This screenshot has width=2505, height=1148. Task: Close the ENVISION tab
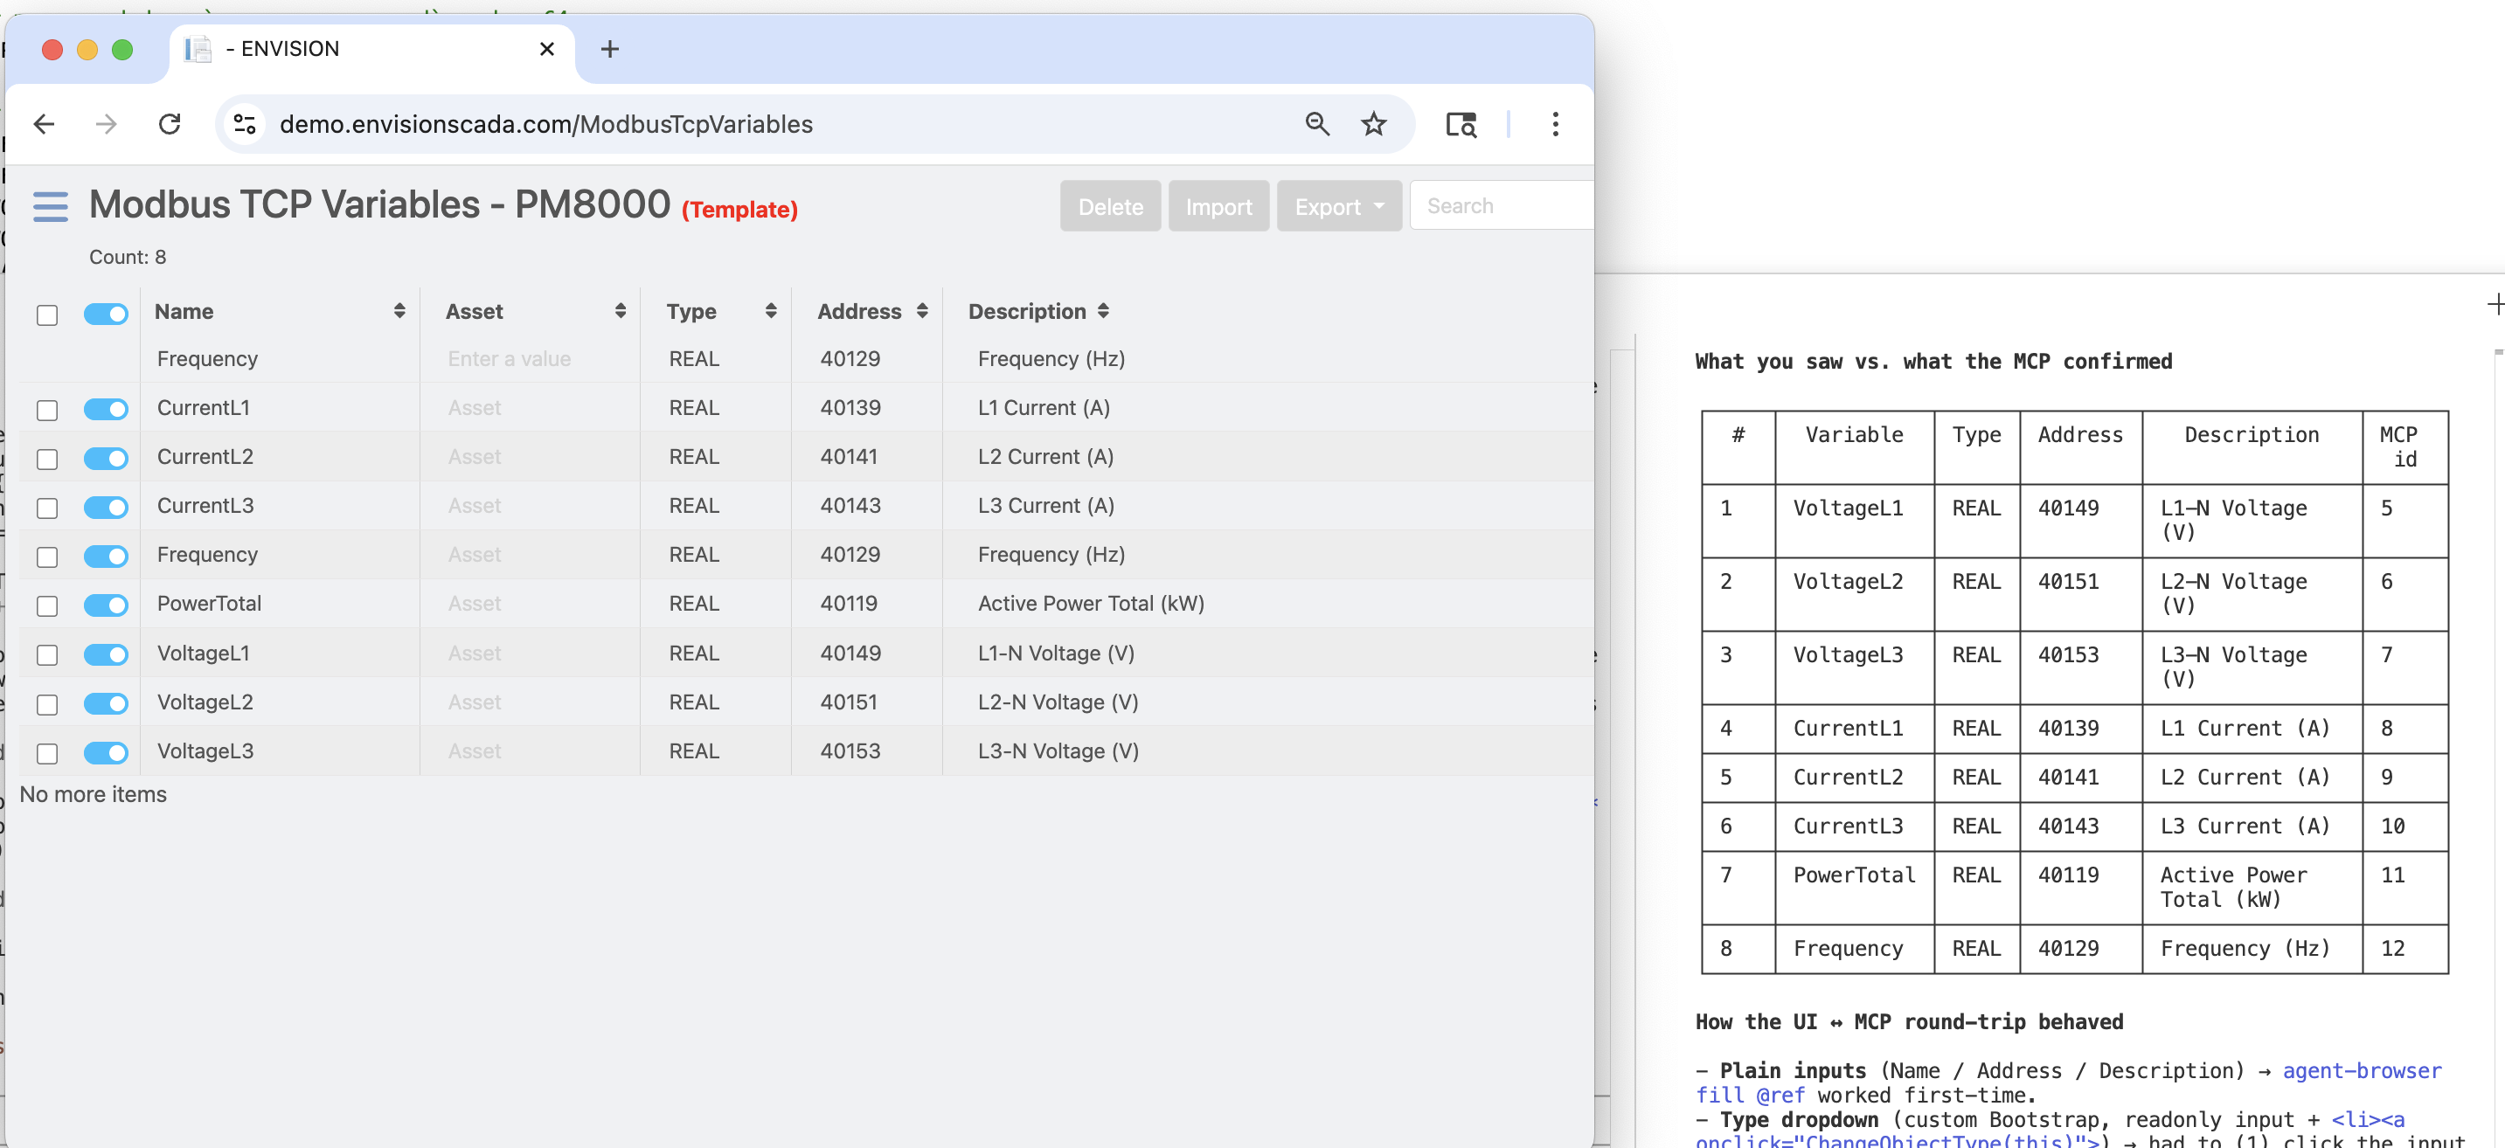point(547,49)
